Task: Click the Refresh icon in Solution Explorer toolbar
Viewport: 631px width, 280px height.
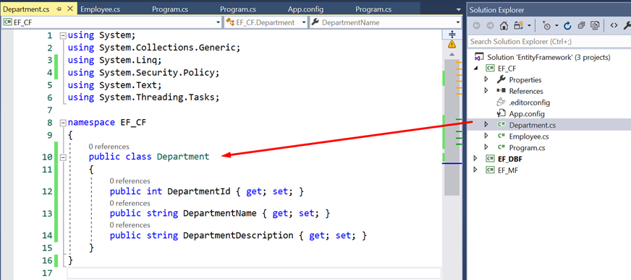Action: click(568, 26)
